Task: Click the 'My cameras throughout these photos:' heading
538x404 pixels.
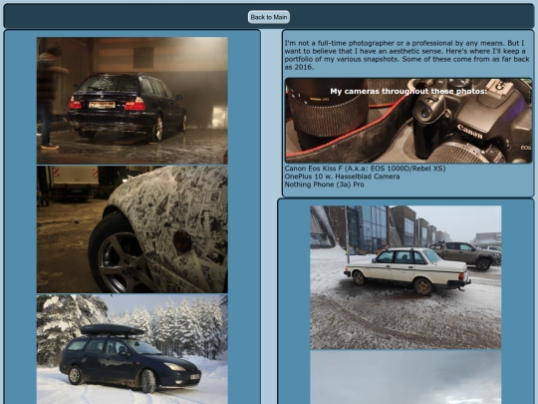Action: tap(408, 92)
